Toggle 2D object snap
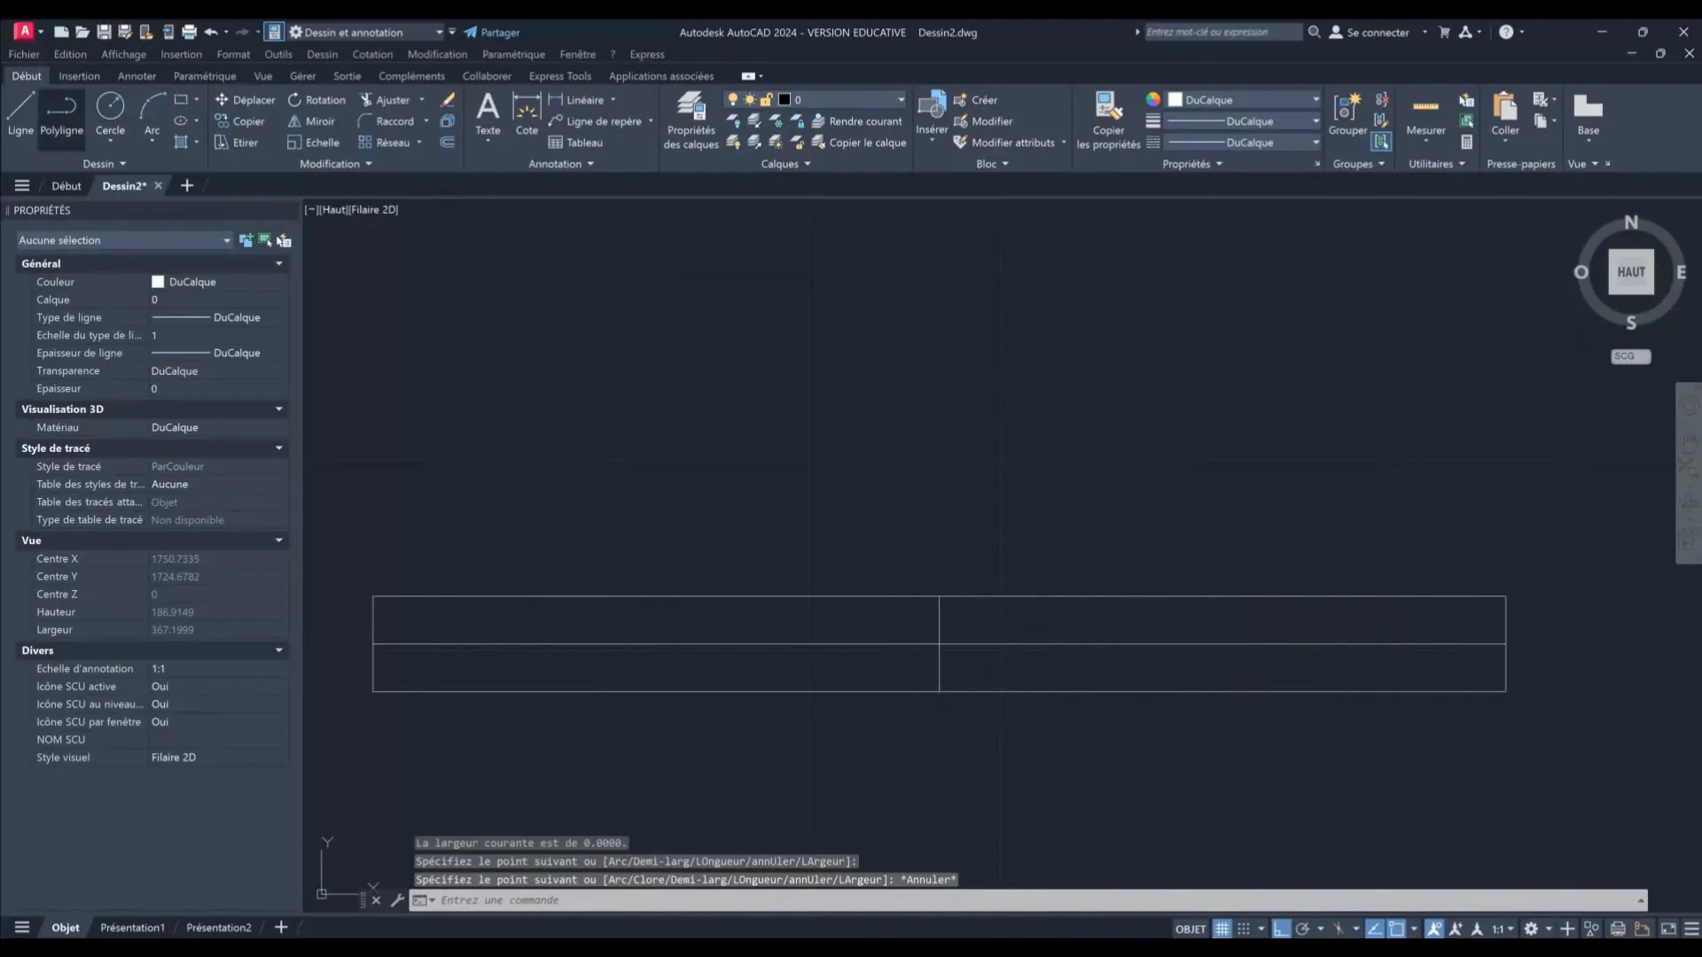This screenshot has height=957, width=1702. coord(1396,929)
